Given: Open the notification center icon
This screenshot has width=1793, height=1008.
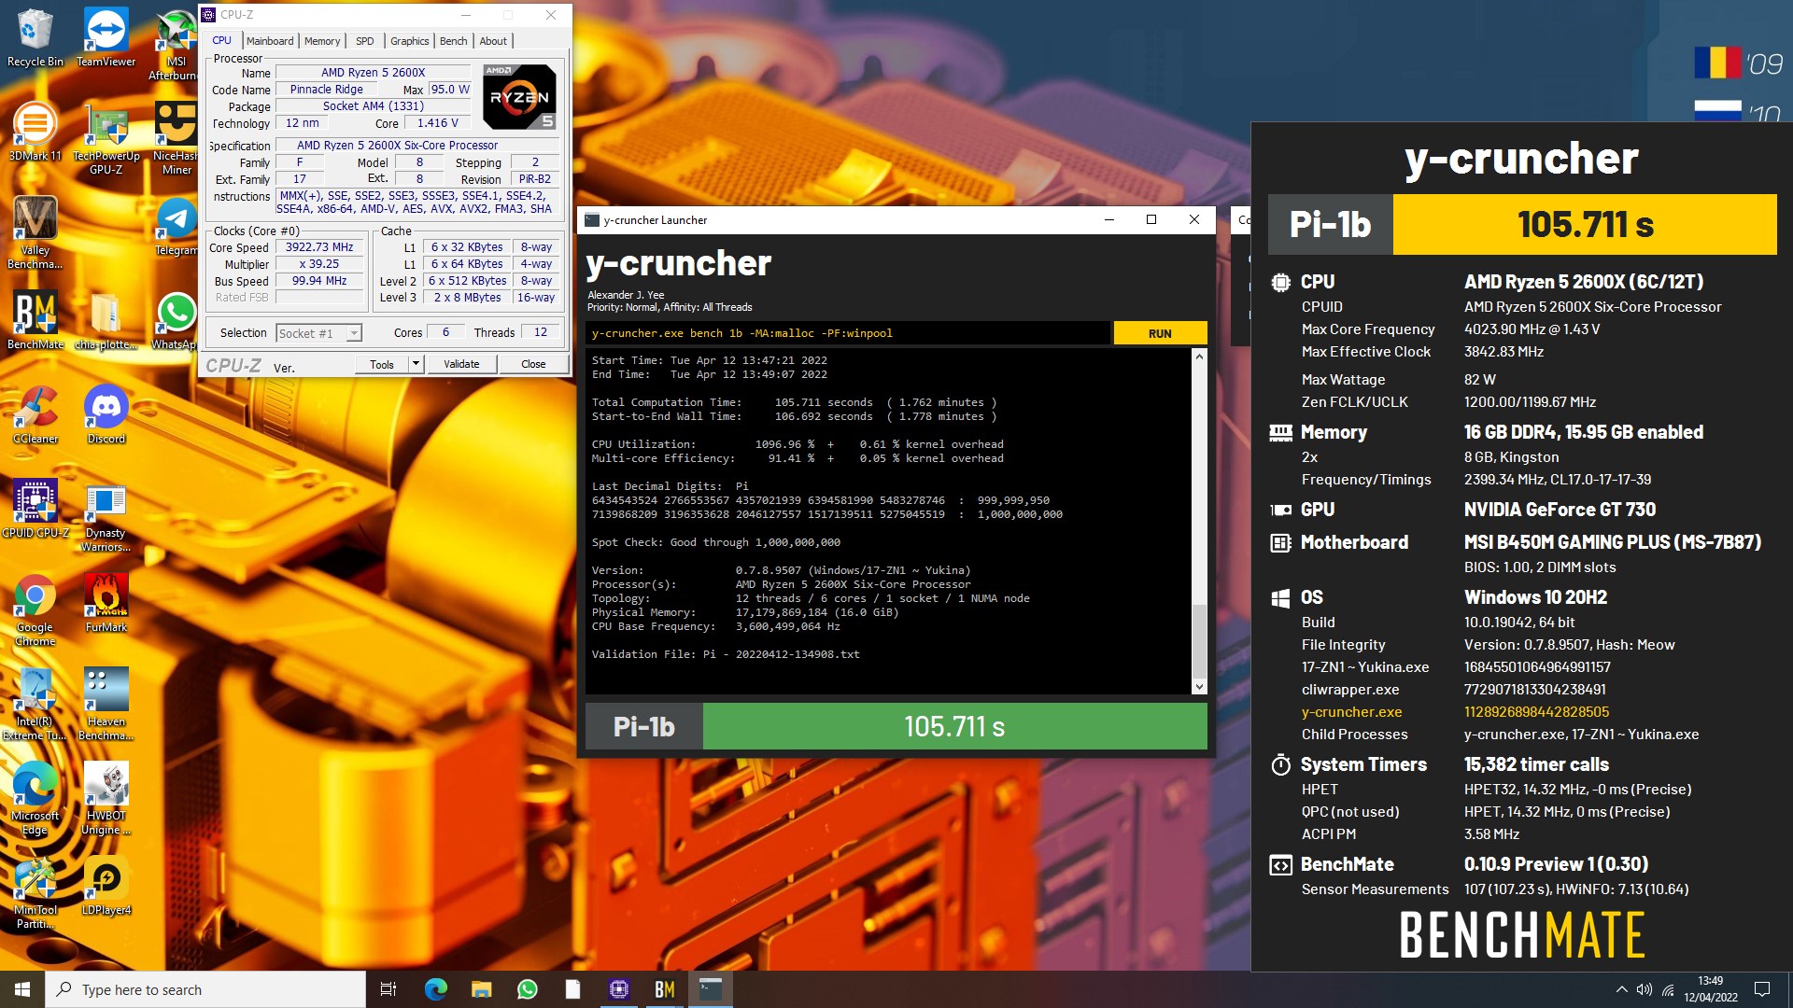Looking at the screenshot, I should tap(1762, 989).
